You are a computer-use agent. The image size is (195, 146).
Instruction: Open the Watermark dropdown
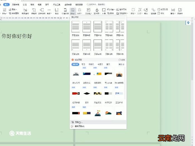tap(79, 11)
